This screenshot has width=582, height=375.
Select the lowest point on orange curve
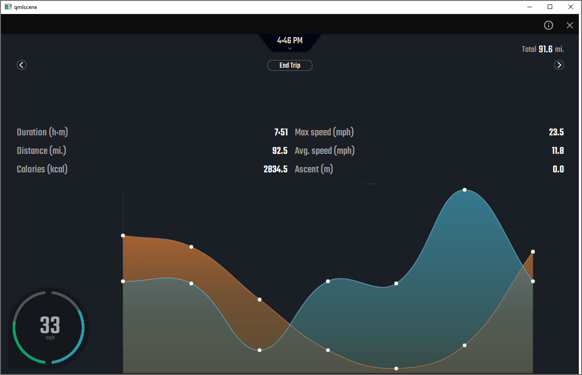[396, 368]
